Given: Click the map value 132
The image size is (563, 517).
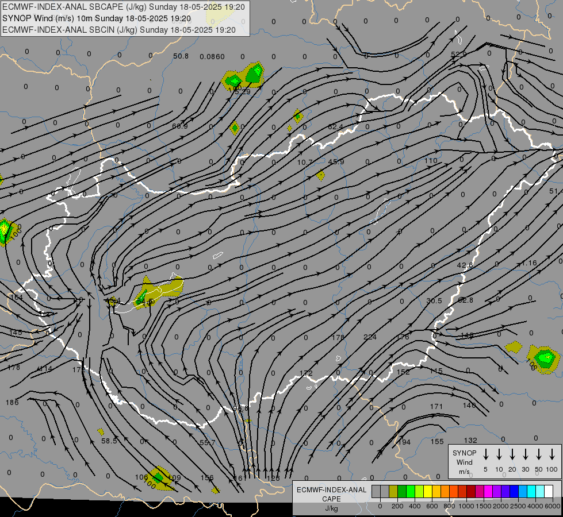Looking at the screenshot, I should coord(470,440).
